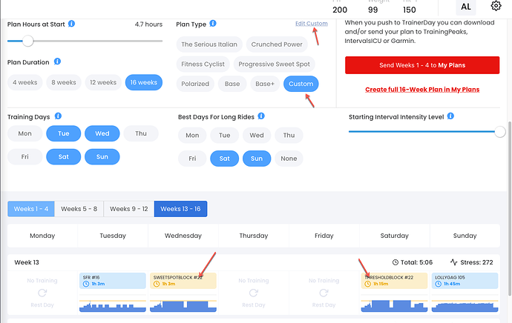
Task: Select None for best long ride days
Action: [x=289, y=159]
